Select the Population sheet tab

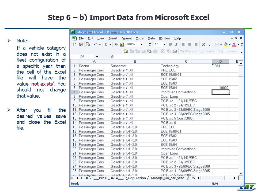click(137, 178)
